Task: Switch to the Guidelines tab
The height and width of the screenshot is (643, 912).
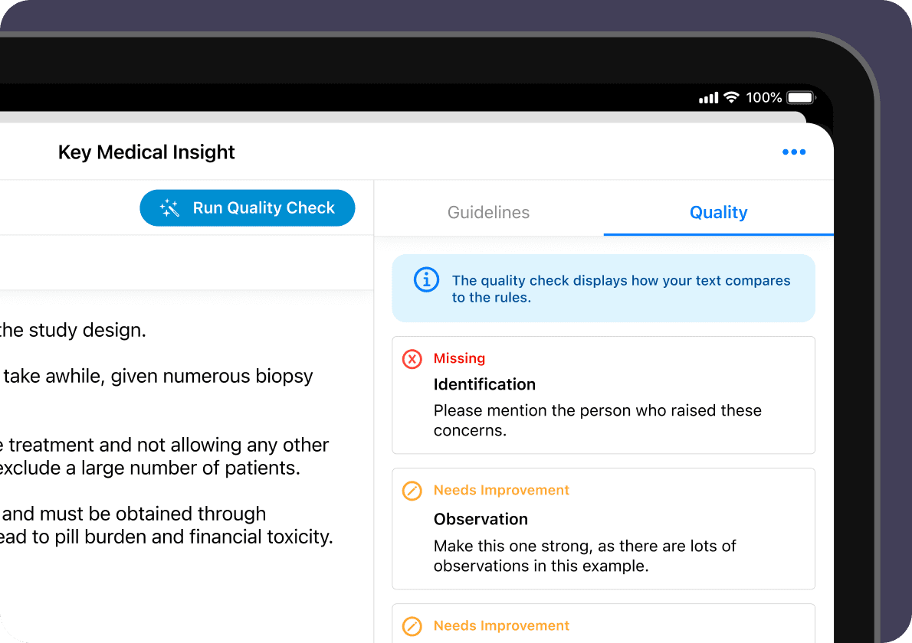Action: click(x=489, y=213)
